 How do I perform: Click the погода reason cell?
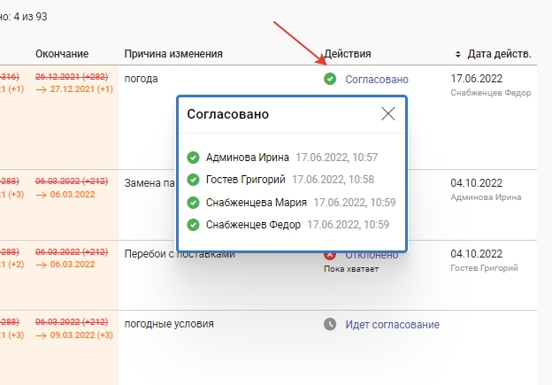click(x=142, y=79)
